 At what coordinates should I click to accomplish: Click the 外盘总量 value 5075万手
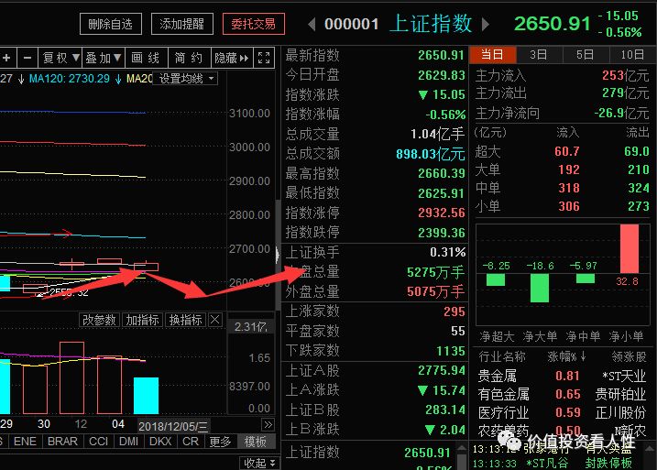[x=436, y=291]
